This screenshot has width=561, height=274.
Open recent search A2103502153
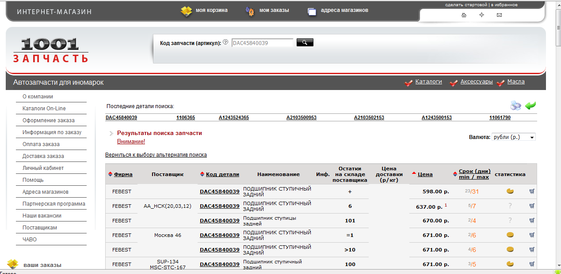tap(369, 118)
